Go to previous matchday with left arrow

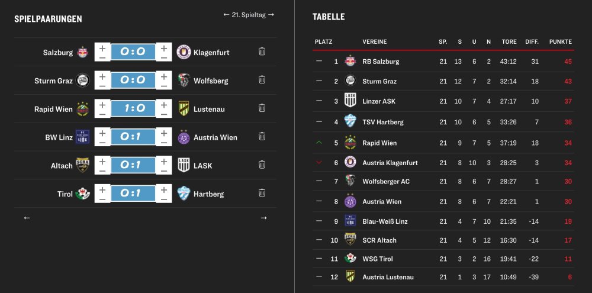tap(226, 14)
